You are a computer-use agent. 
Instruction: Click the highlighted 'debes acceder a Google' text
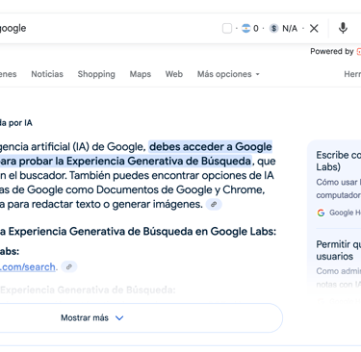[x=211, y=146]
